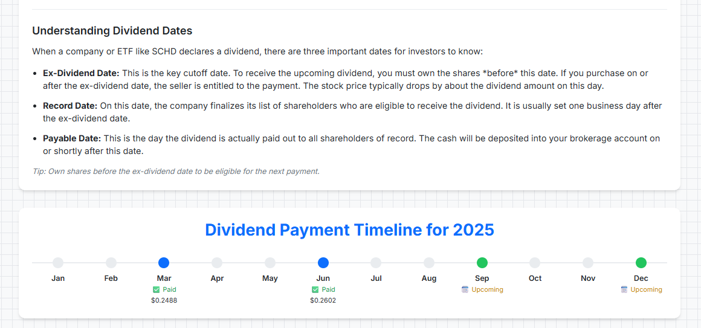Viewport: 701px width, 328px height.
Task: Click the Sep month label
Action: 482,278
